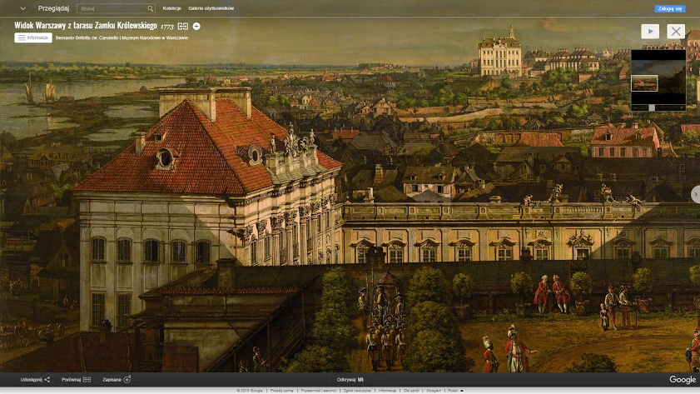
Task: Expand the top-left chevron menu
Action: coord(22,8)
